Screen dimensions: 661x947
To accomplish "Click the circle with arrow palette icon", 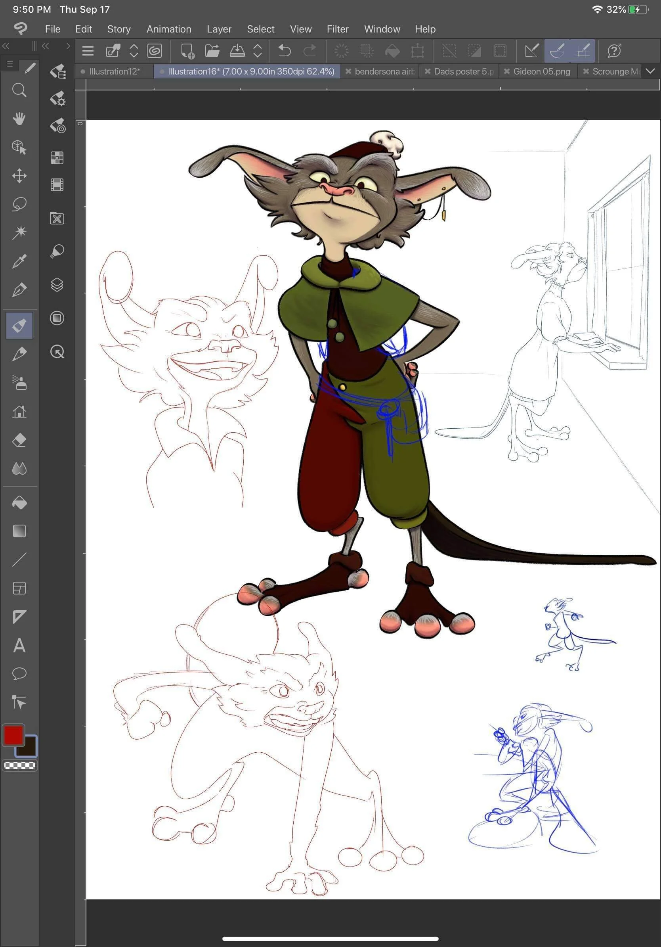I will [57, 352].
